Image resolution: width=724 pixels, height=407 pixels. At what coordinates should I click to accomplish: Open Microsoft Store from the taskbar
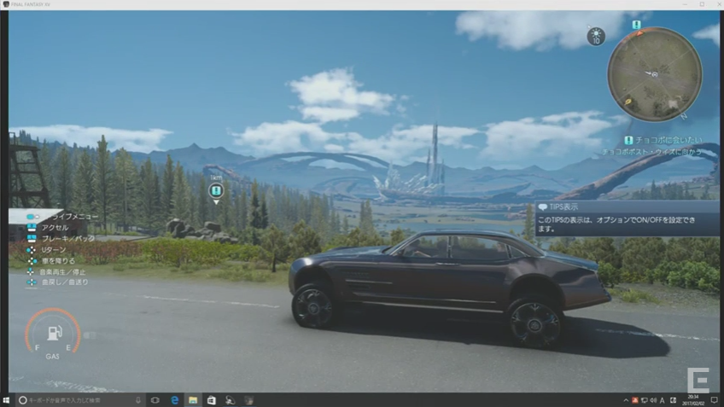click(212, 400)
